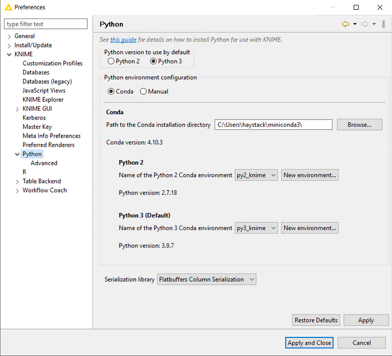
Task: Expand the KNIME GUI node
Action: click(x=17, y=109)
